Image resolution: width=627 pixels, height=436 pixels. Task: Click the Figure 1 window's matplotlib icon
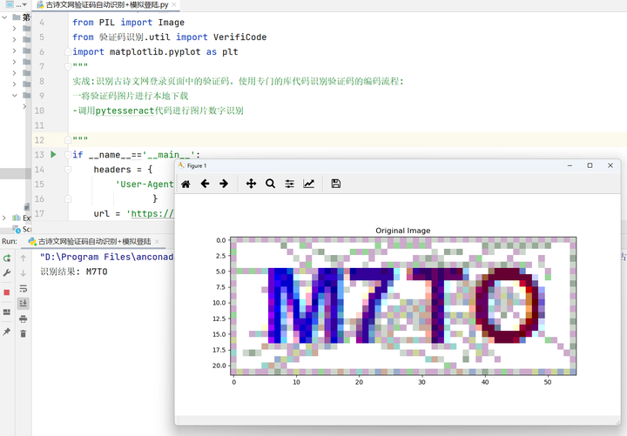click(182, 165)
